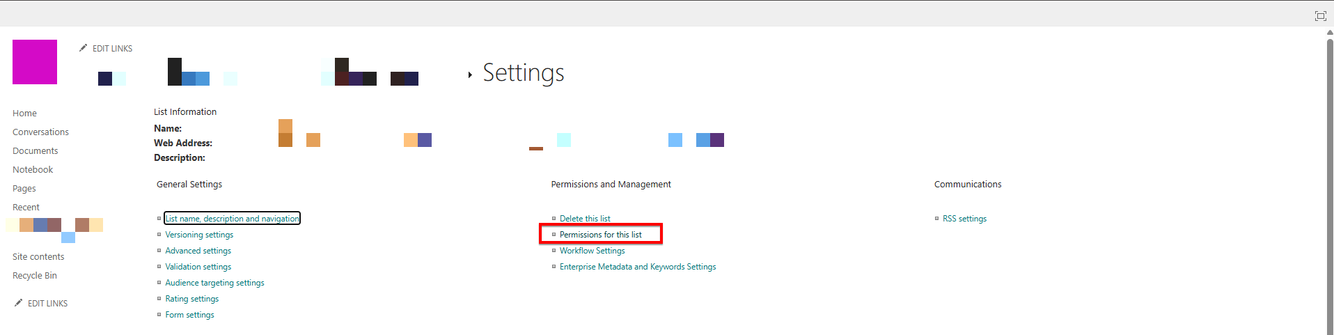Open Versioning settings
The height and width of the screenshot is (335, 1334).
(199, 235)
